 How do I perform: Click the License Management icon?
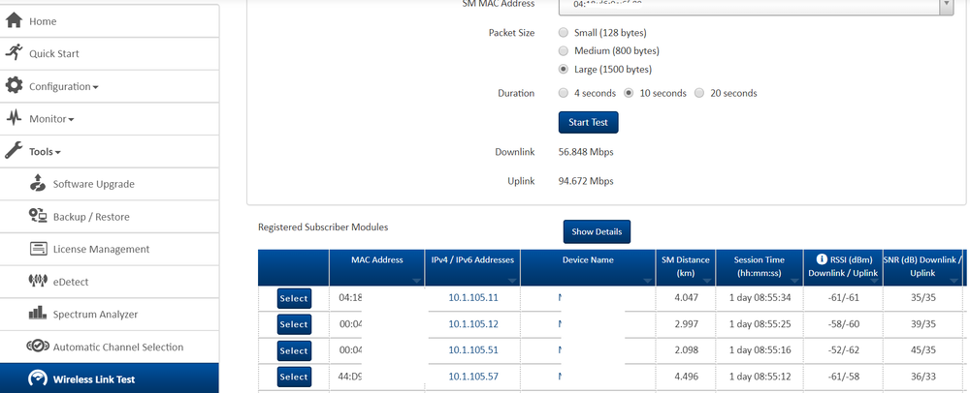tap(38, 249)
